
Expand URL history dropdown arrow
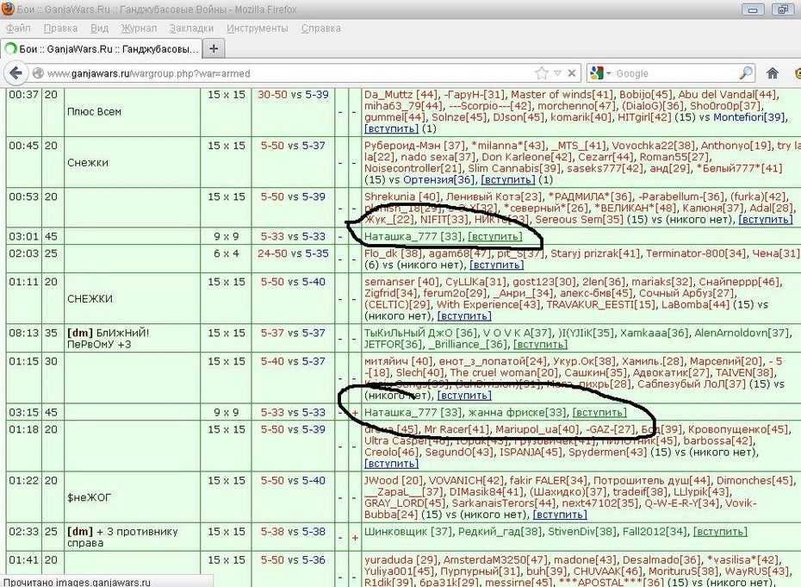[x=557, y=73]
